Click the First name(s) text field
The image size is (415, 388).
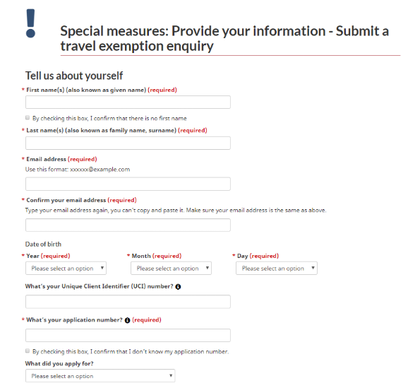click(x=128, y=102)
